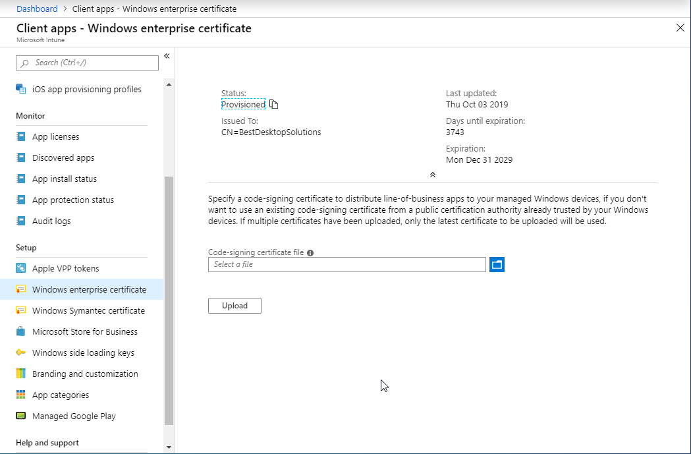The image size is (691, 454).
Task: Click the Apple VPP tokens icon
Action: point(21,268)
